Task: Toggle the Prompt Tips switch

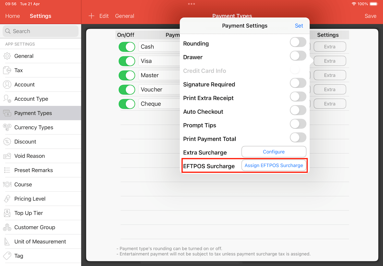Action: point(298,124)
